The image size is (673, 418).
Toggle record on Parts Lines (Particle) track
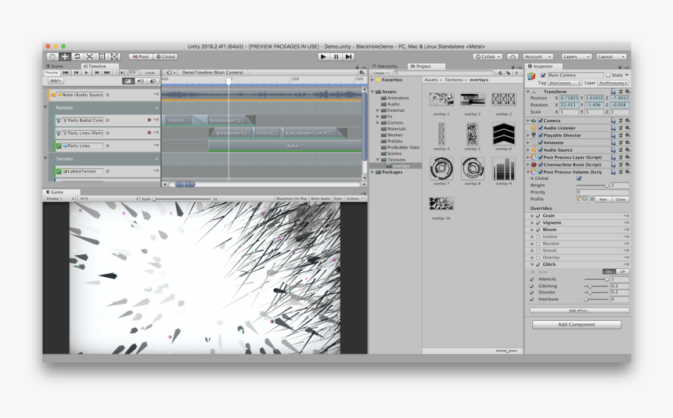pyautogui.click(x=149, y=132)
